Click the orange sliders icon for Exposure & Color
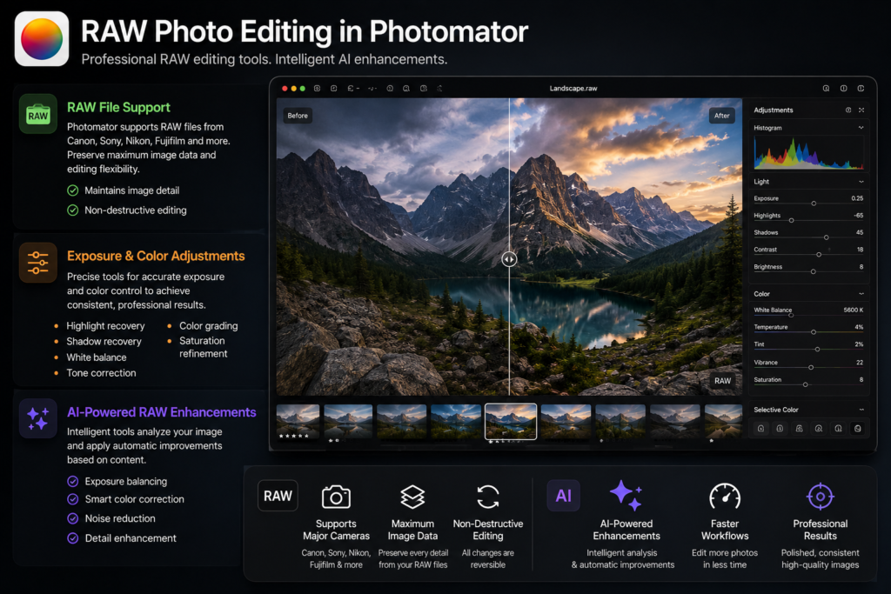The width and height of the screenshot is (891, 594). pyautogui.click(x=37, y=263)
